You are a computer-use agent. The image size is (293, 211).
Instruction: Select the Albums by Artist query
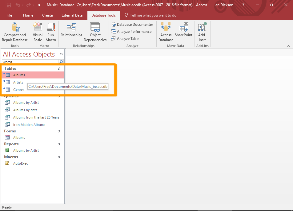[x=33, y=103]
